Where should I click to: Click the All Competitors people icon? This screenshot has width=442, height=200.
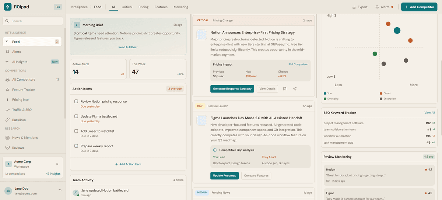click(7, 80)
